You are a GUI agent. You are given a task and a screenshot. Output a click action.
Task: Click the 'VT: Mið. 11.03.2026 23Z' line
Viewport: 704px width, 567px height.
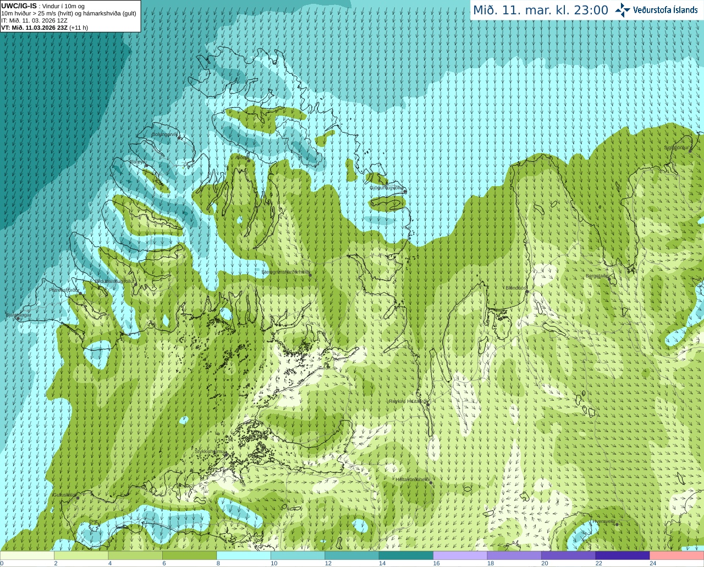pos(34,28)
